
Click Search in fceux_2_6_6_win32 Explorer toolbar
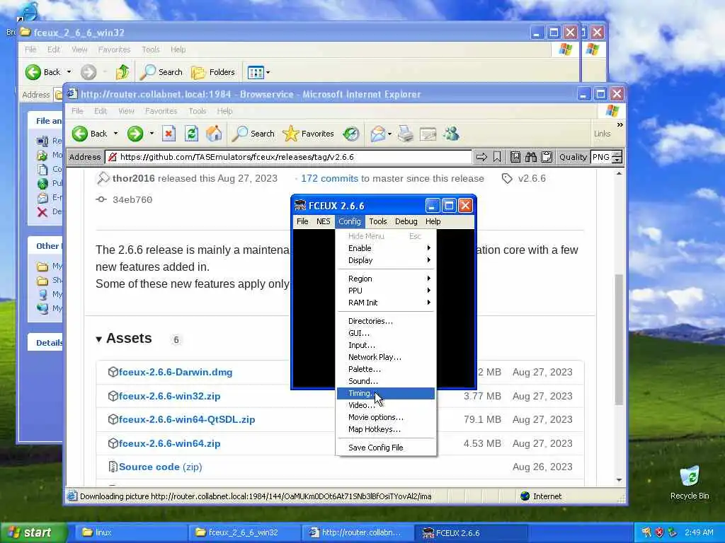coord(161,72)
